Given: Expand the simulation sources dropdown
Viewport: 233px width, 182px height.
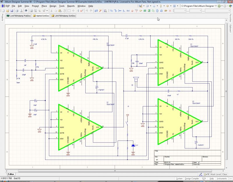Looking at the screenshot, I should 171,6.
